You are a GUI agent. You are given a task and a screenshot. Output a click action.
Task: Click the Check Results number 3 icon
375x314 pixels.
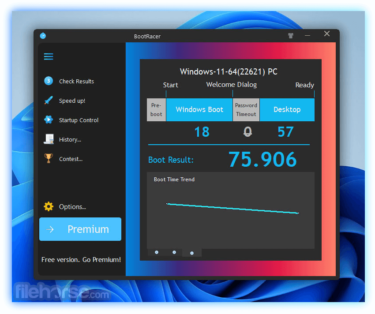coord(49,81)
